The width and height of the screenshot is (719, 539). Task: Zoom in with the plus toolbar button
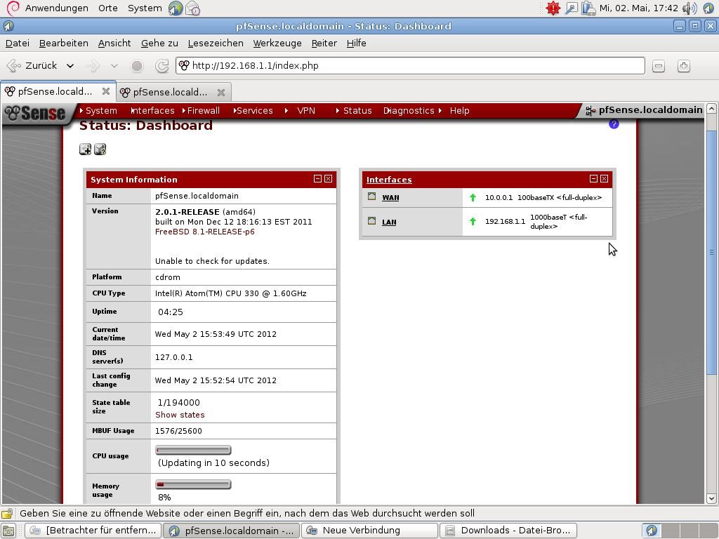(684, 66)
